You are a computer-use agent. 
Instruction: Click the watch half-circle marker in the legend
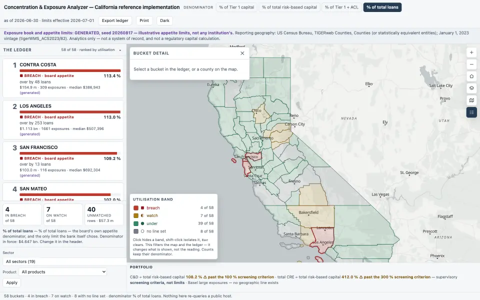tap(142, 215)
